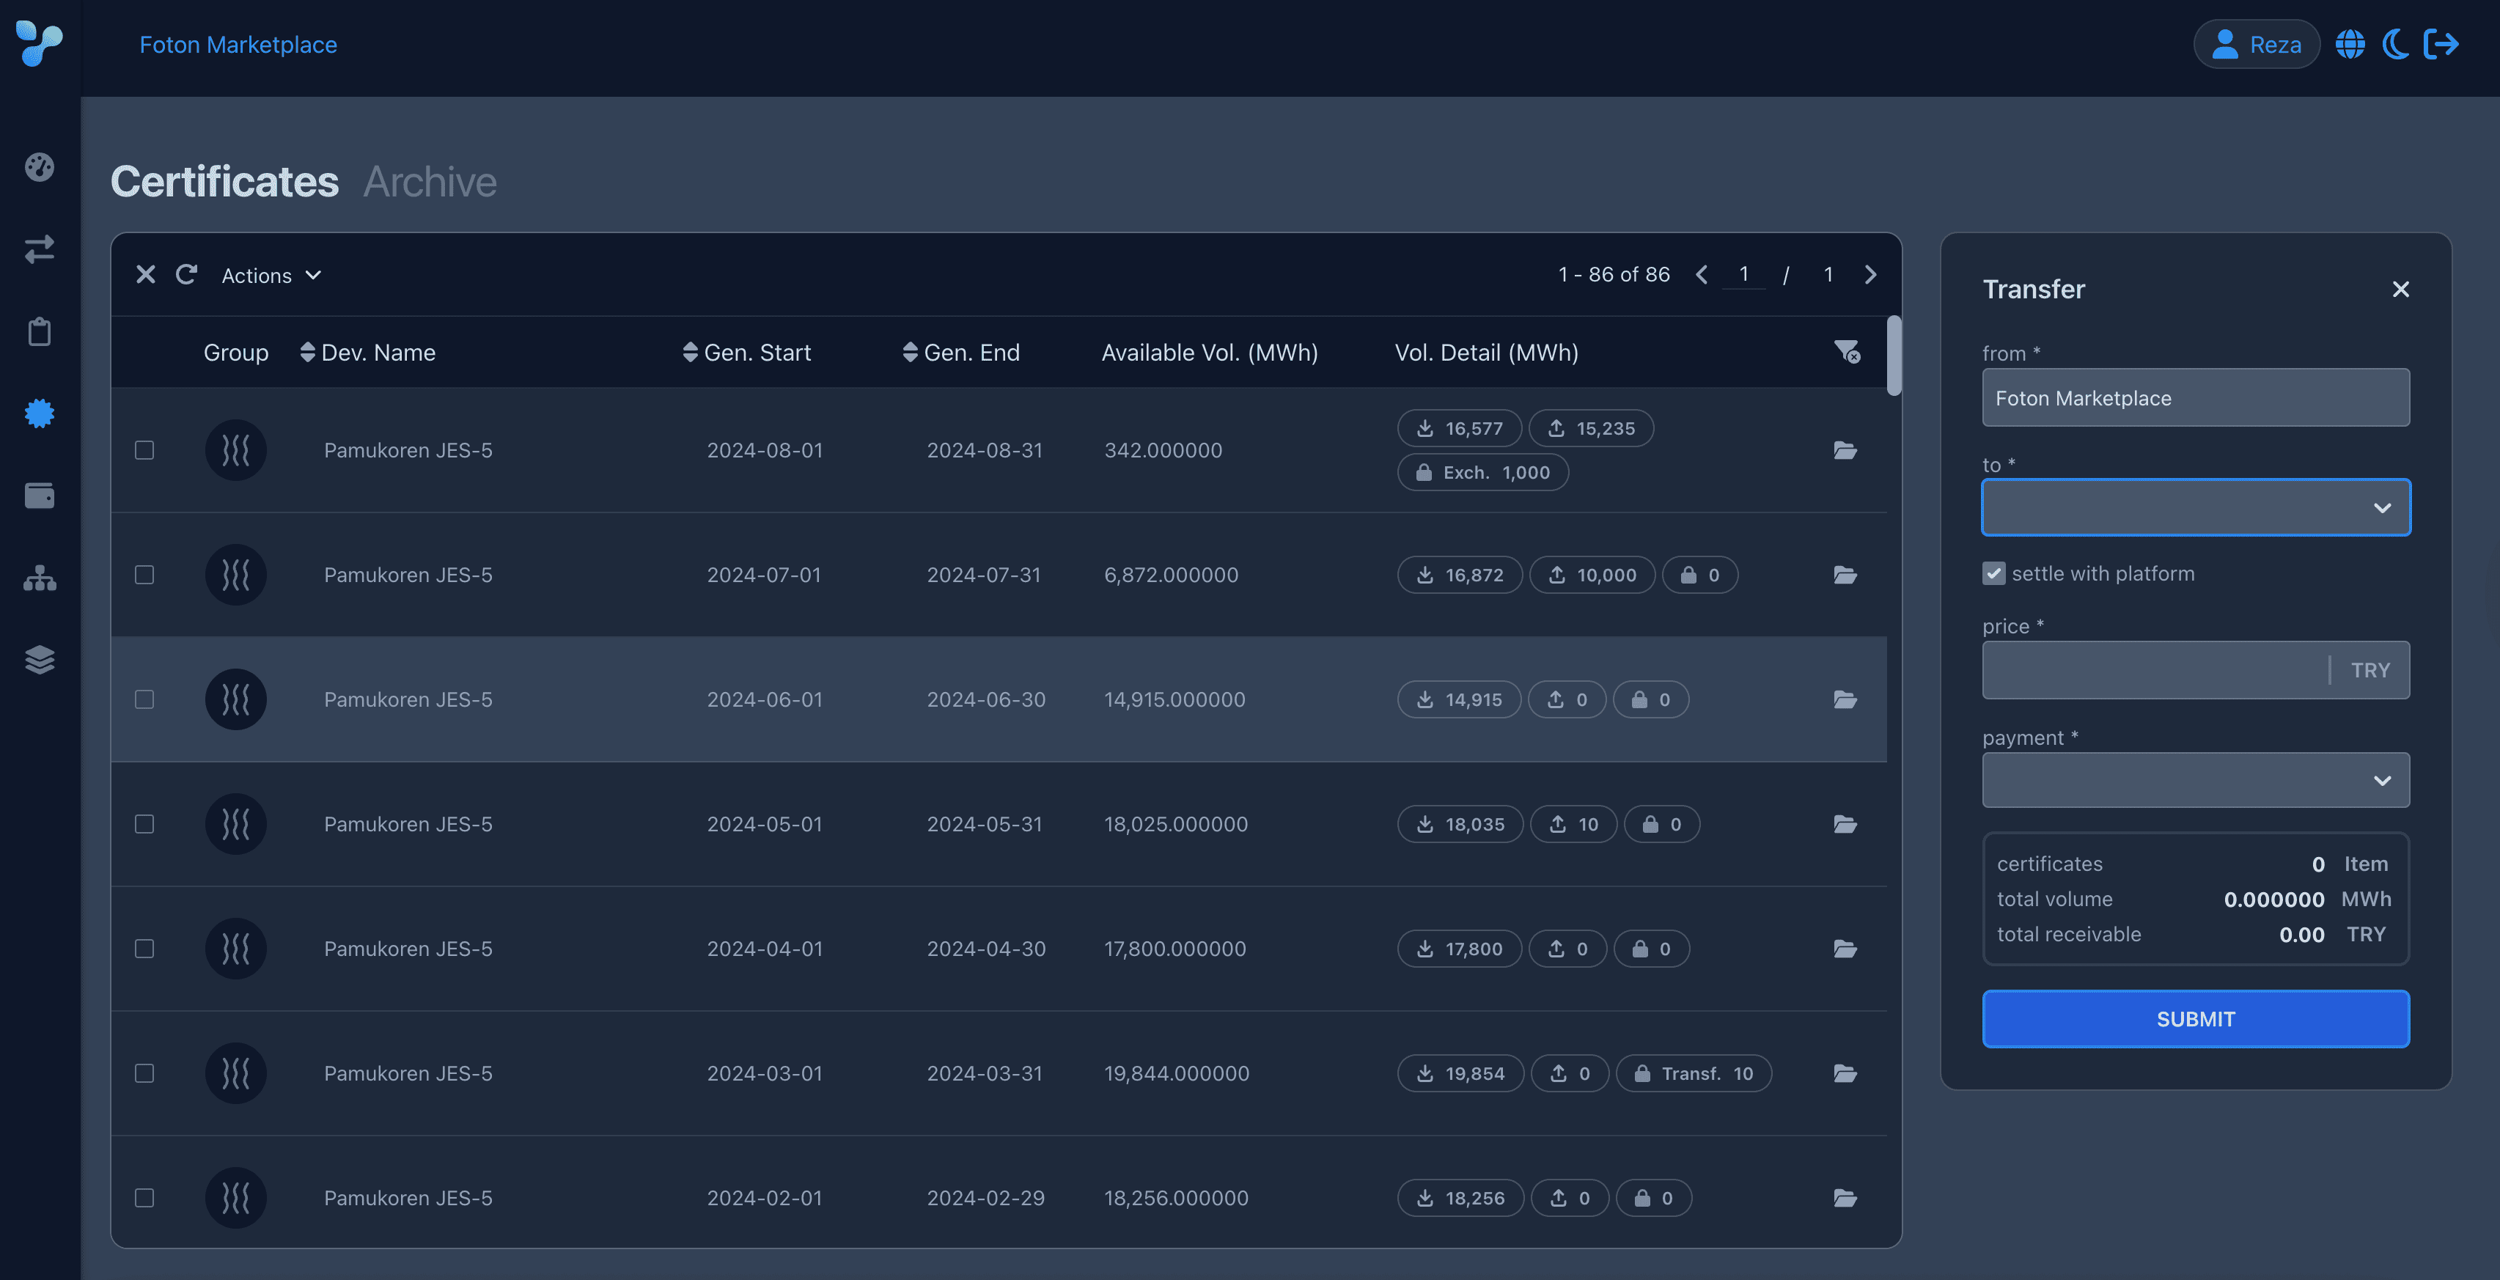Screen dimensions: 2500x1280
Task: Open folder for 2024-08-01 Pamukoren certificate
Action: [1845, 450]
